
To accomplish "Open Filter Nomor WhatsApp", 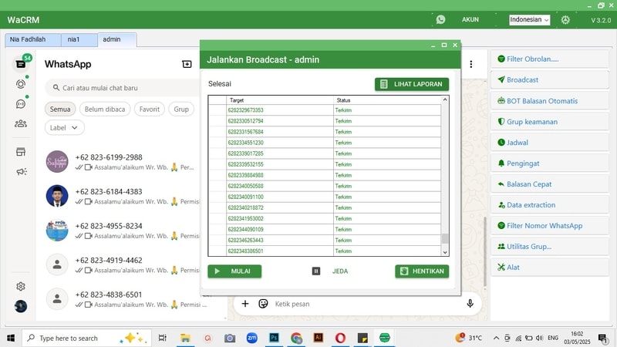I will [x=550, y=226].
